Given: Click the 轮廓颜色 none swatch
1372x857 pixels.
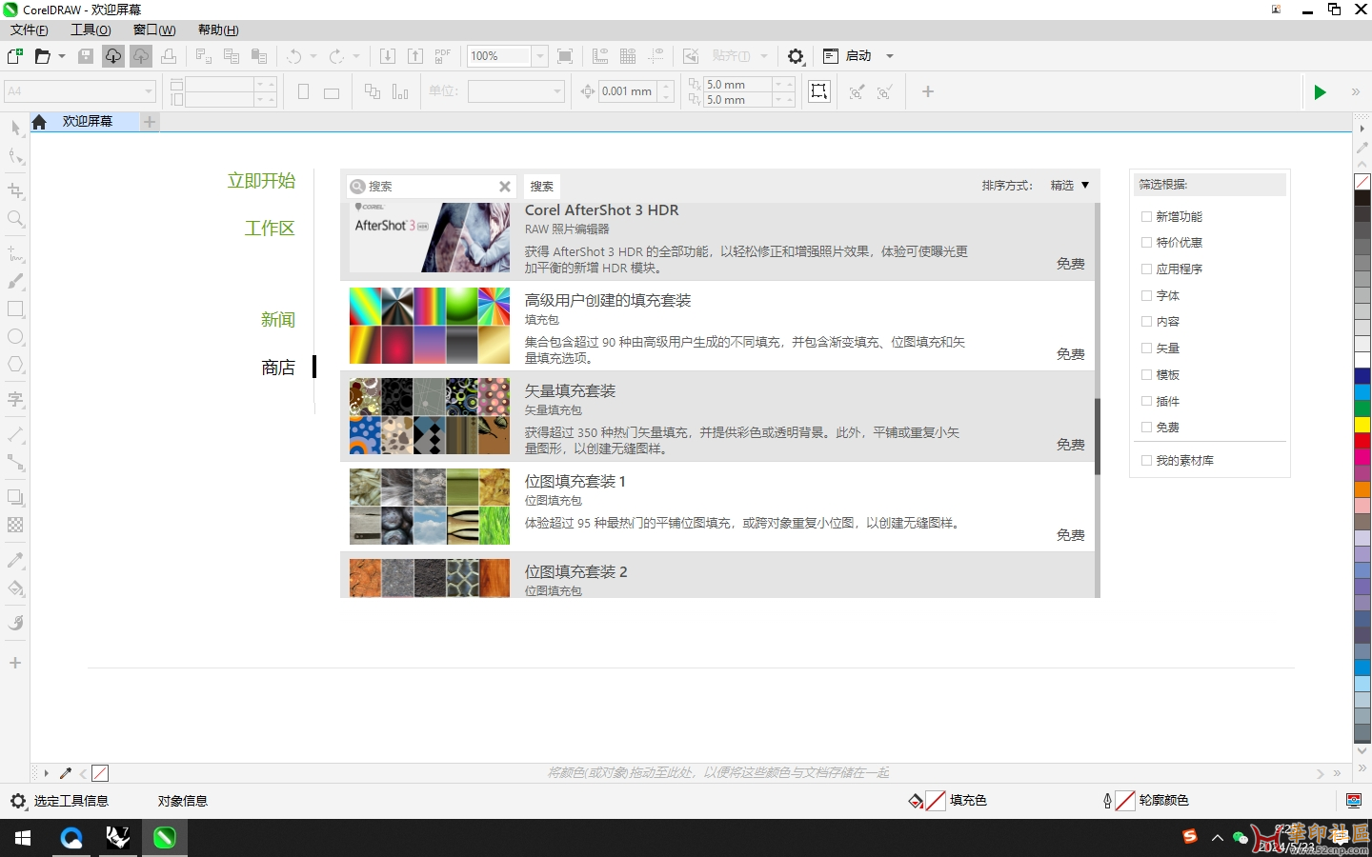Looking at the screenshot, I should [1125, 801].
